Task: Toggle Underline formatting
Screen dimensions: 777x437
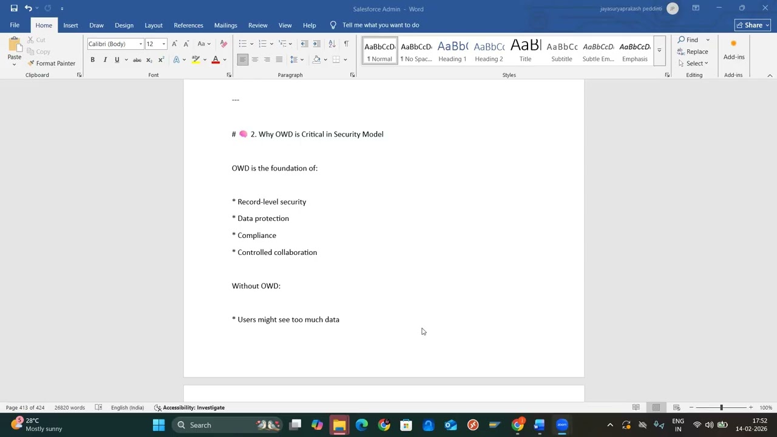Action: pos(117,59)
